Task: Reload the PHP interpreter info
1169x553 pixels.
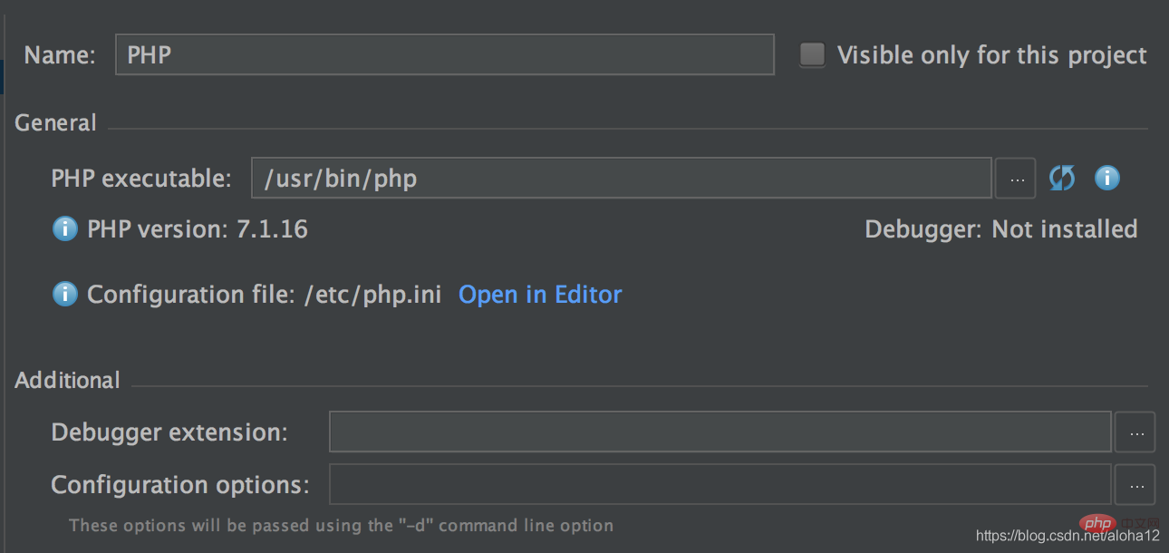Action: (1062, 178)
